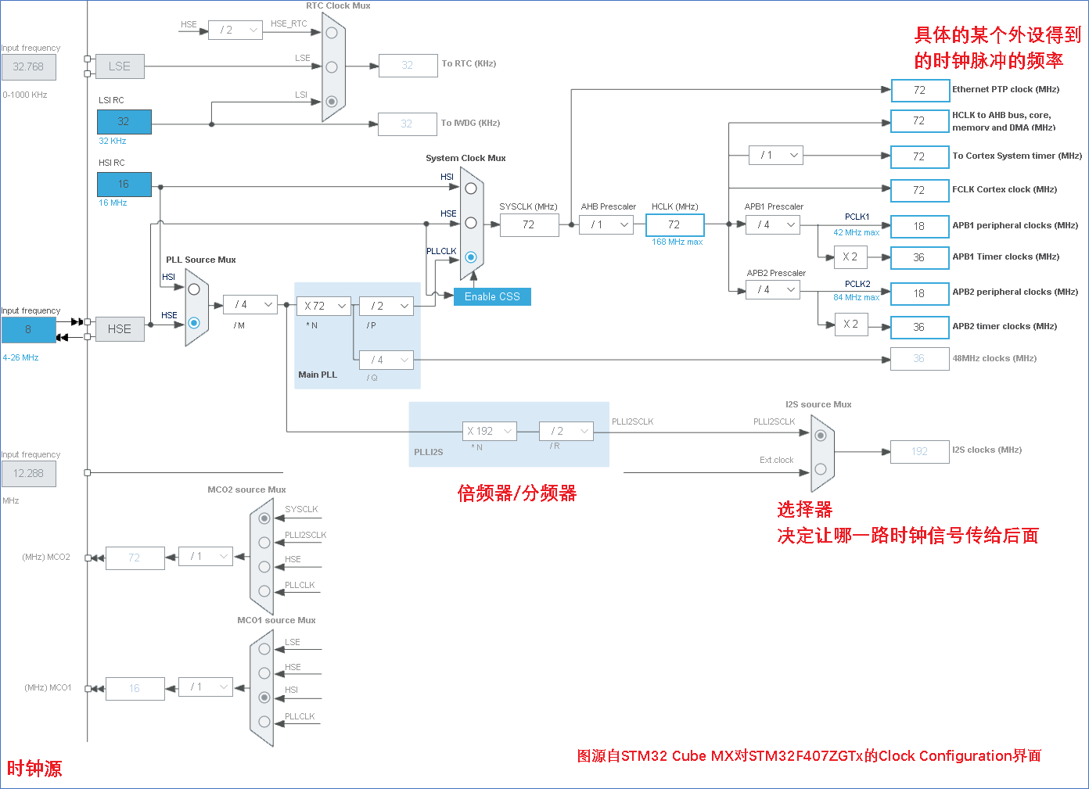Click the HCLK (MHz) 72 input field
This screenshot has height=789, width=1089.
[x=675, y=225]
